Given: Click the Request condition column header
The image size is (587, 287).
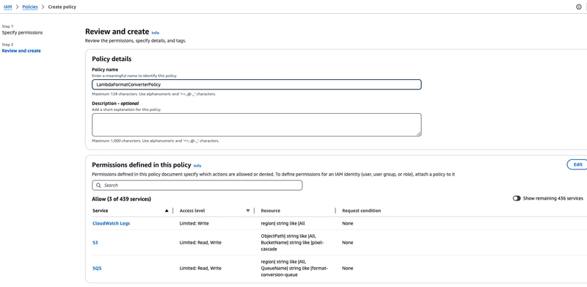Looking at the screenshot, I should point(361,211).
